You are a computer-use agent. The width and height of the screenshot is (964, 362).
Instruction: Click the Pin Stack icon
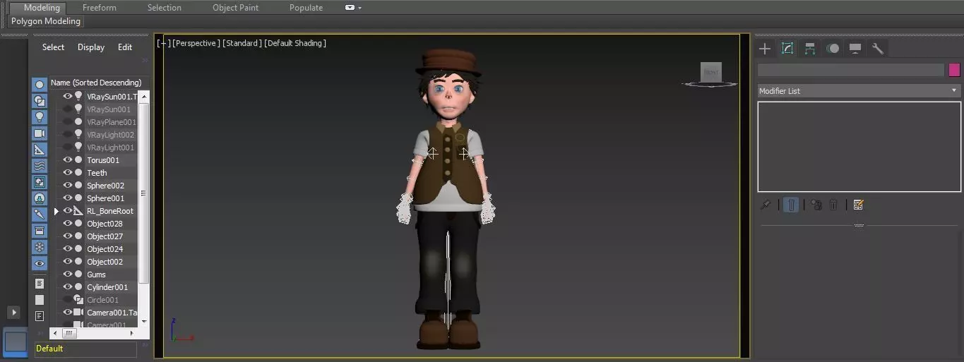(766, 205)
